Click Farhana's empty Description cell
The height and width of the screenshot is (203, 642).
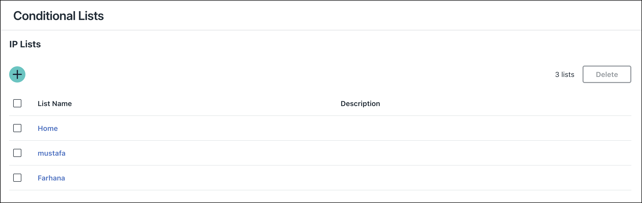pos(361,178)
